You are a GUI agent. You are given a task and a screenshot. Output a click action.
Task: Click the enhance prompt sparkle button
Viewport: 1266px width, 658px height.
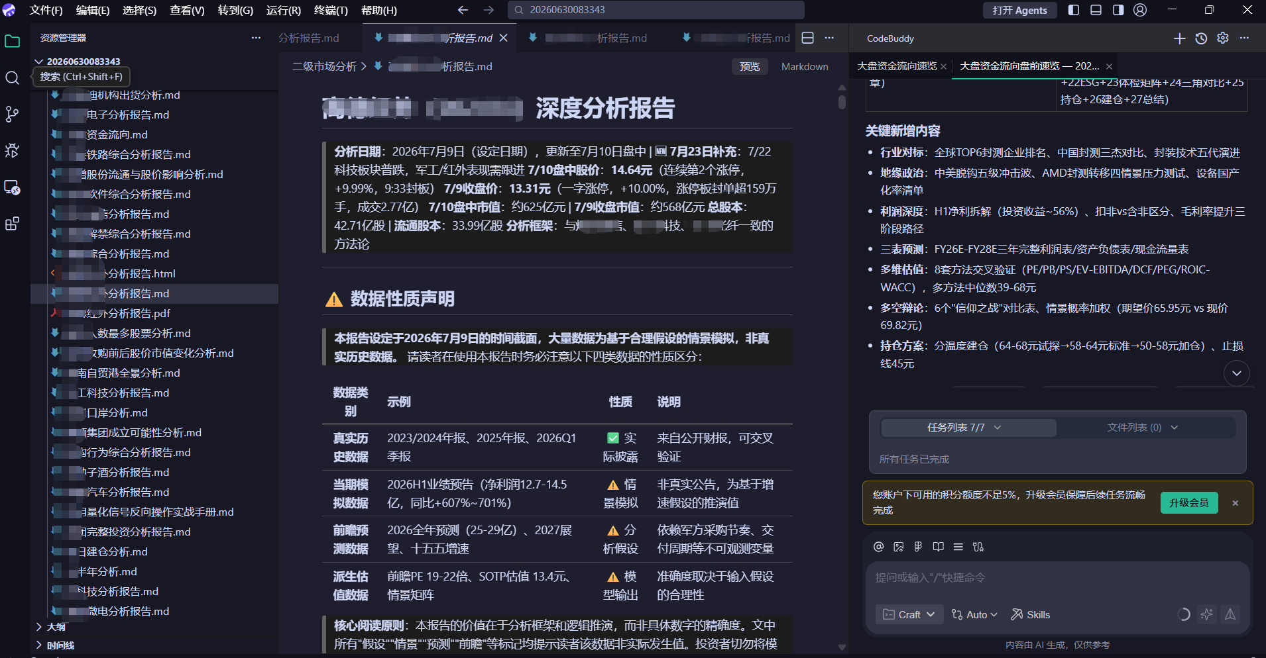tap(1206, 614)
